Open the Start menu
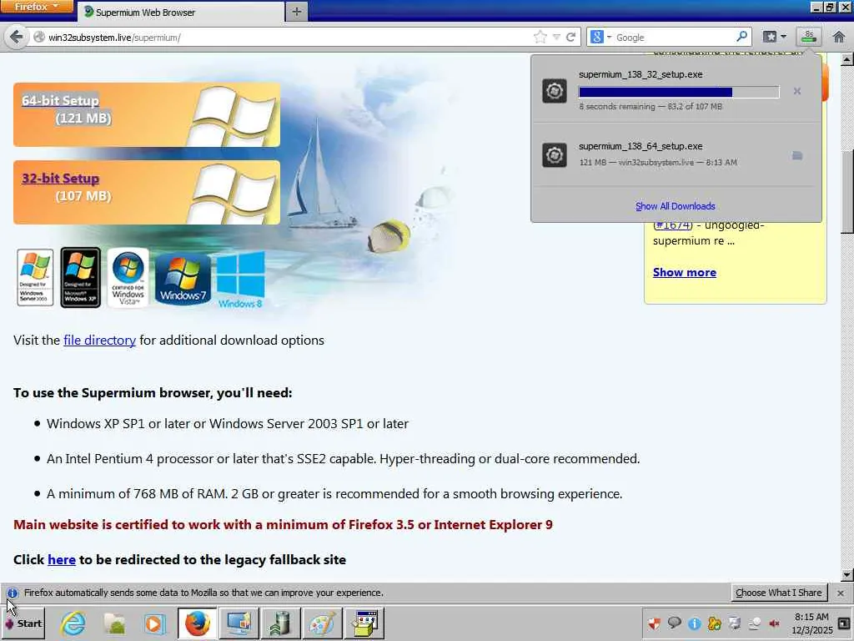 [23, 623]
